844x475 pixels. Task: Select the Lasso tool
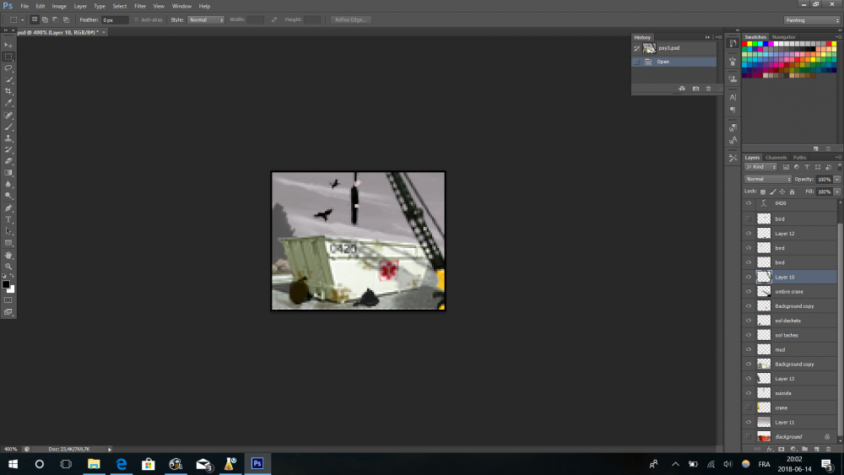click(x=8, y=67)
